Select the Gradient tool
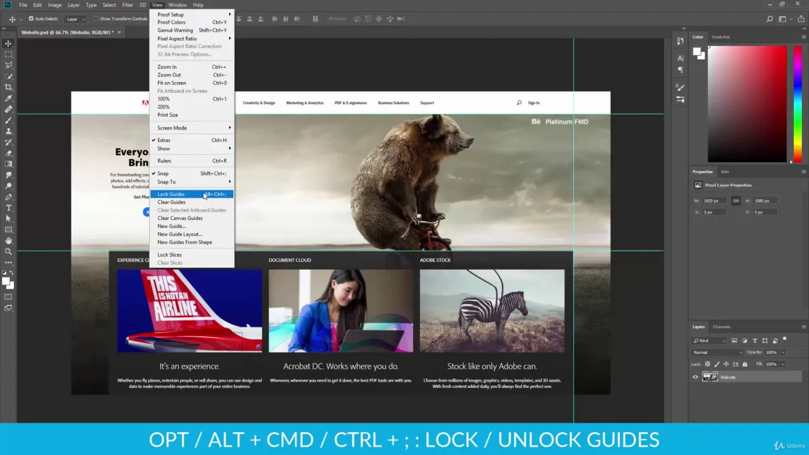This screenshot has width=809, height=455. [9, 164]
